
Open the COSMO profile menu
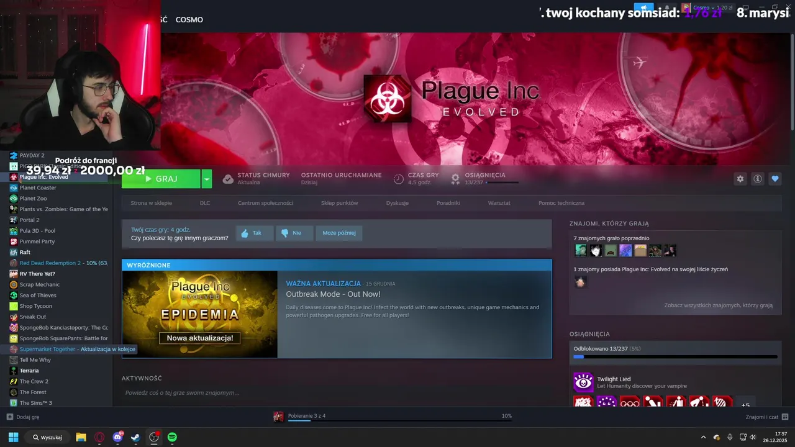click(x=189, y=20)
